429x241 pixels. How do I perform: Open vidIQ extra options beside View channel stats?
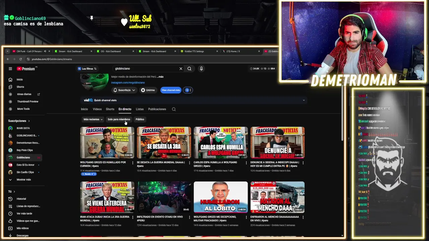(188, 90)
